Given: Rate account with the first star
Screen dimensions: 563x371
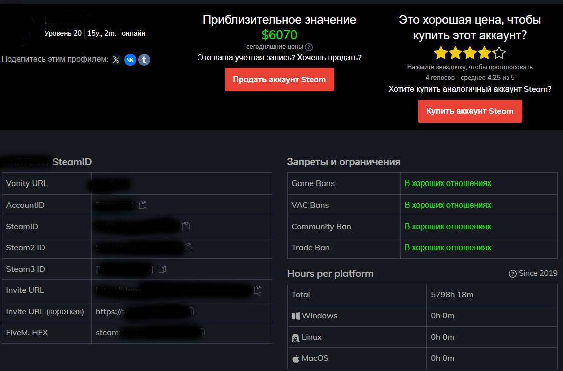Looking at the screenshot, I should coord(441,53).
